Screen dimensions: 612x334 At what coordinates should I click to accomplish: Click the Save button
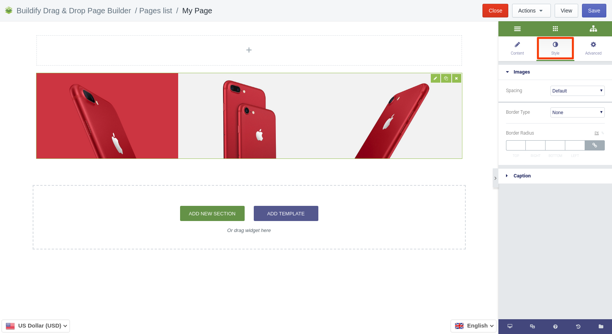[x=594, y=11]
